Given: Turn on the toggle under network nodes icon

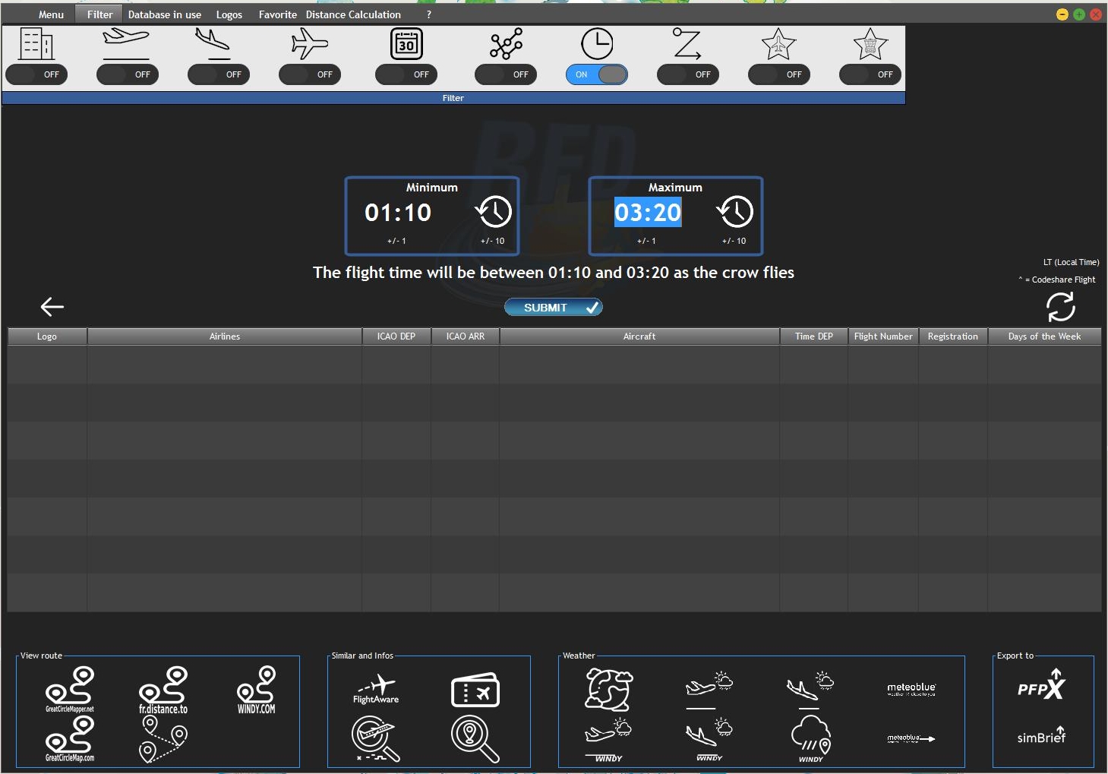Looking at the screenshot, I should click(x=506, y=74).
